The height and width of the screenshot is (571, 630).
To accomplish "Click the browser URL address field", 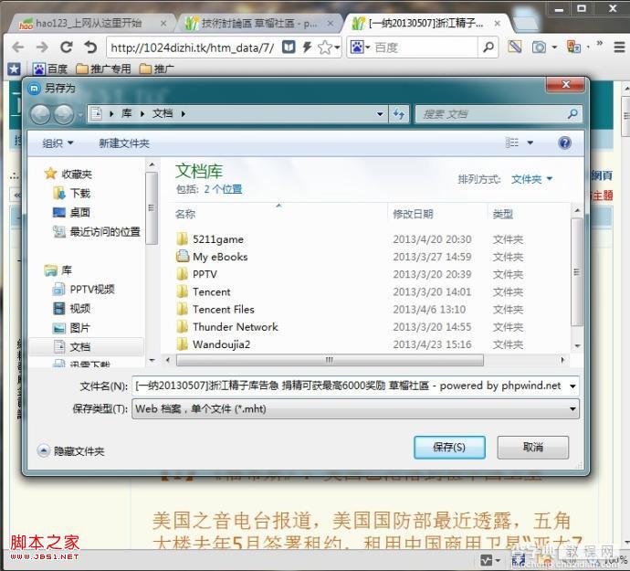I will [194, 48].
